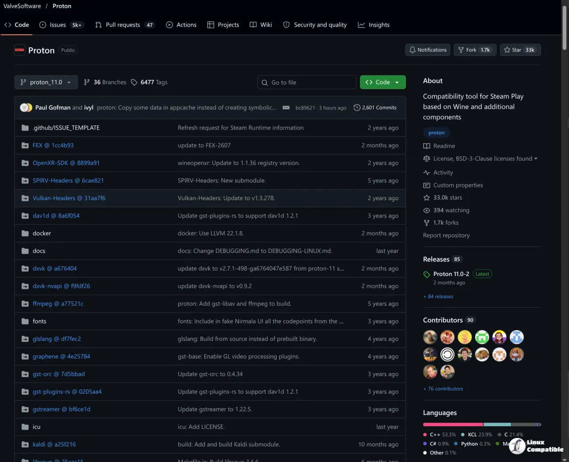This screenshot has height=462, width=569.
Task: Open Custom properties link
Action: pos(453,186)
